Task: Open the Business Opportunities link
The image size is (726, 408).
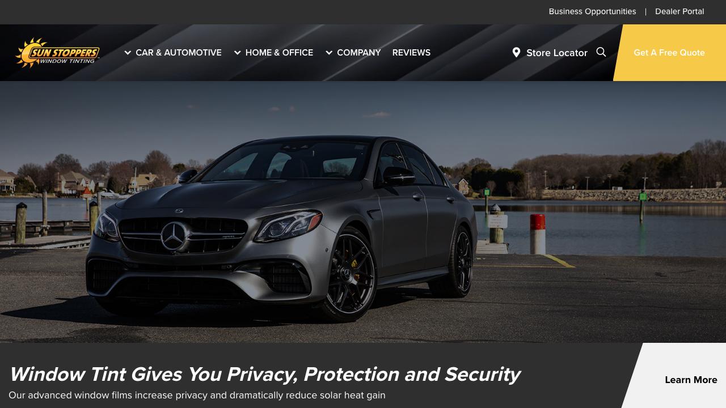Action: (592, 11)
